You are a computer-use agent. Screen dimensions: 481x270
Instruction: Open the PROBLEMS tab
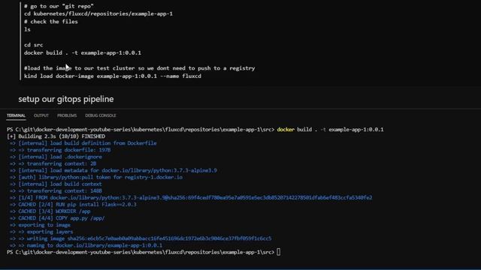pyautogui.click(x=67, y=115)
